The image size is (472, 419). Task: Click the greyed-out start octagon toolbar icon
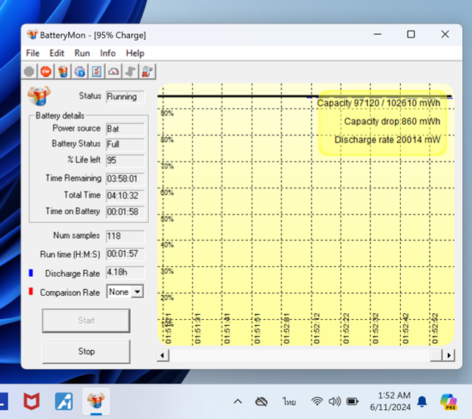[29, 72]
